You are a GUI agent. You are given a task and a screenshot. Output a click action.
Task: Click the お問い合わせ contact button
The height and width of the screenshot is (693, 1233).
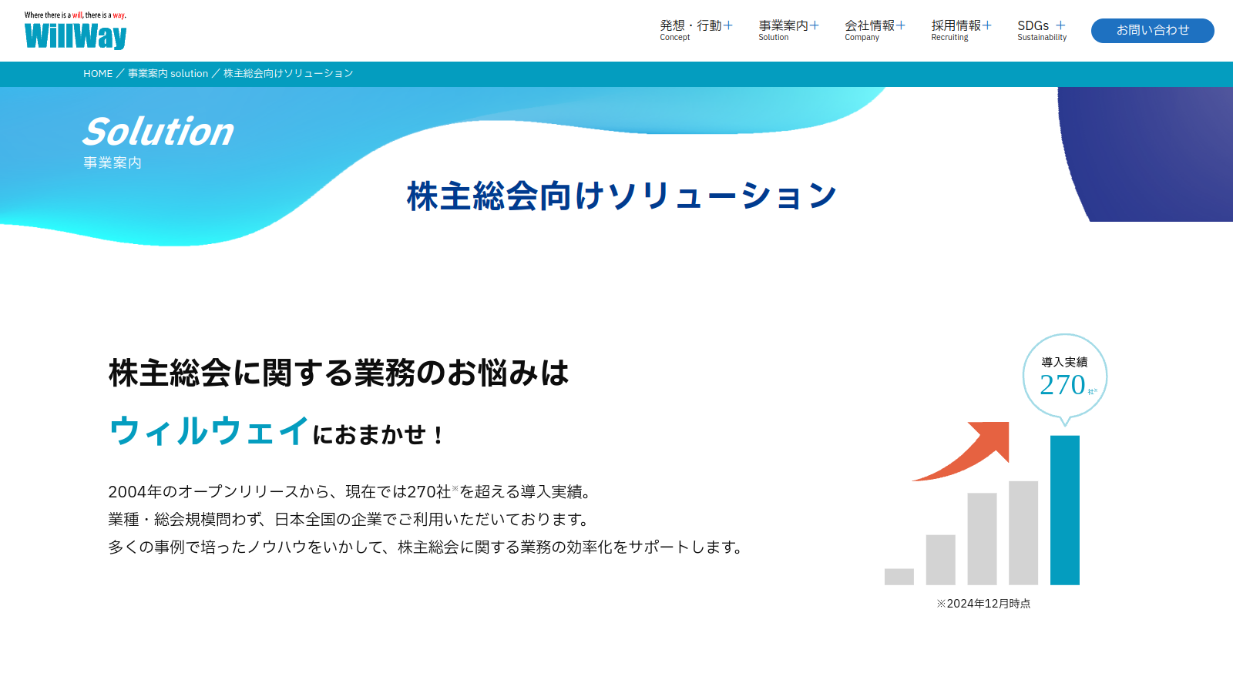1152,31
